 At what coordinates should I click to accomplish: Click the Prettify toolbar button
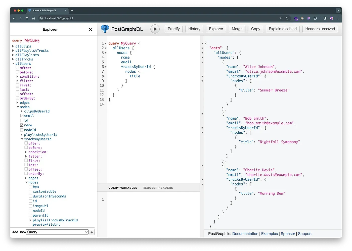pyautogui.click(x=174, y=29)
